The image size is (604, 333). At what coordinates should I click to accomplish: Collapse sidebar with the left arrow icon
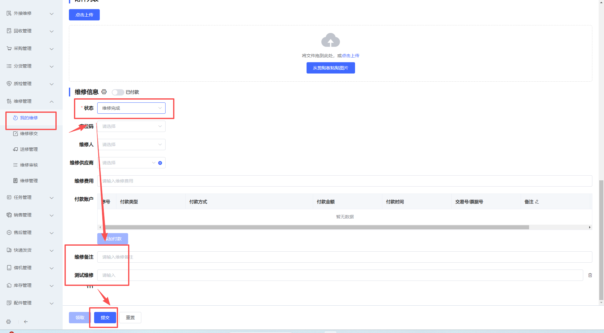click(x=26, y=322)
